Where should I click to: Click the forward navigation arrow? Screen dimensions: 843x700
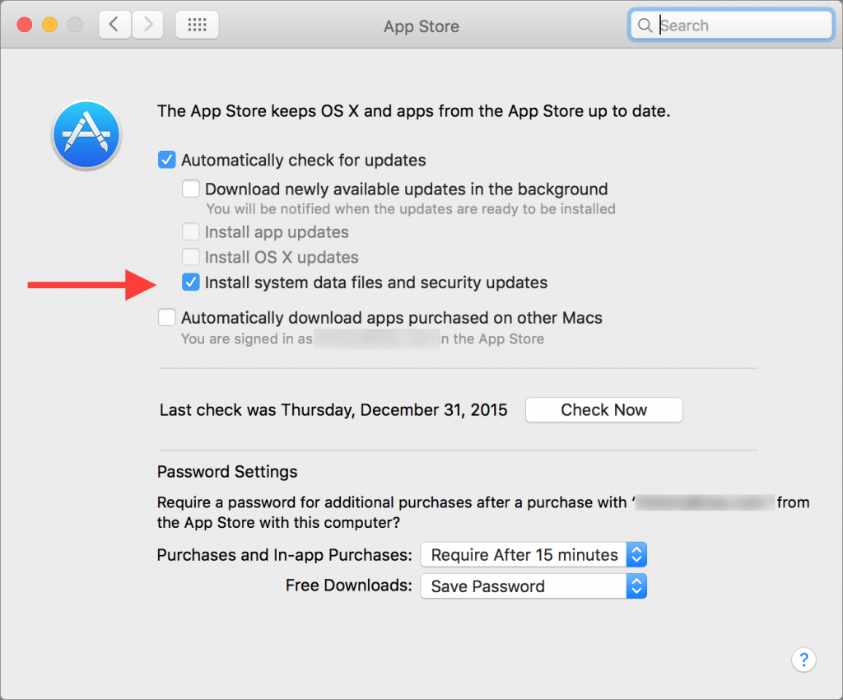tap(147, 26)
